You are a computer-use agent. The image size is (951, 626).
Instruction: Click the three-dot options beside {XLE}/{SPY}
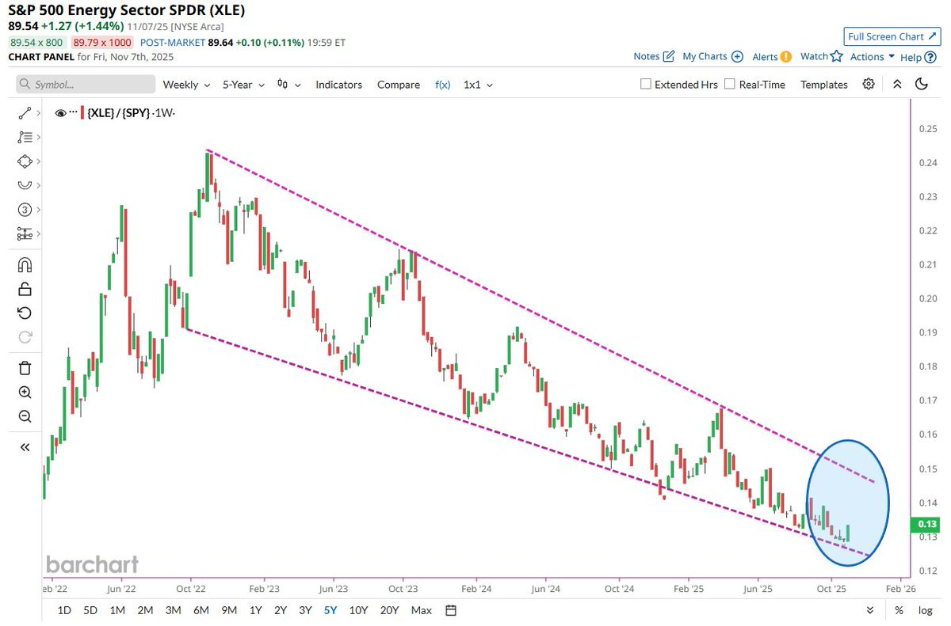click(x=74, y=113)
